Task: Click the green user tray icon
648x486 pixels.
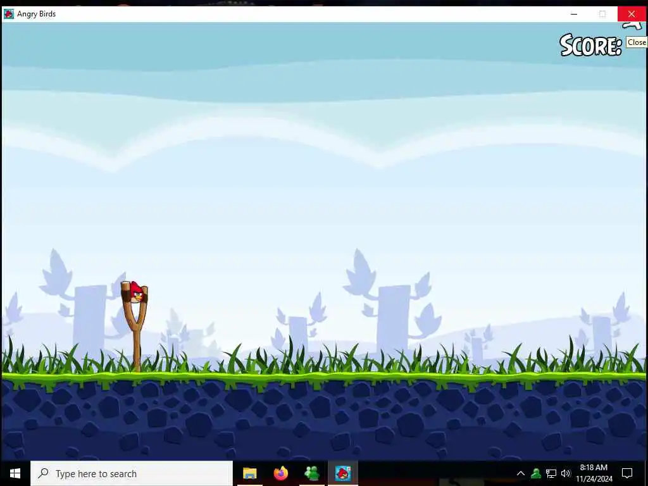Action: (x=536, y=473)
